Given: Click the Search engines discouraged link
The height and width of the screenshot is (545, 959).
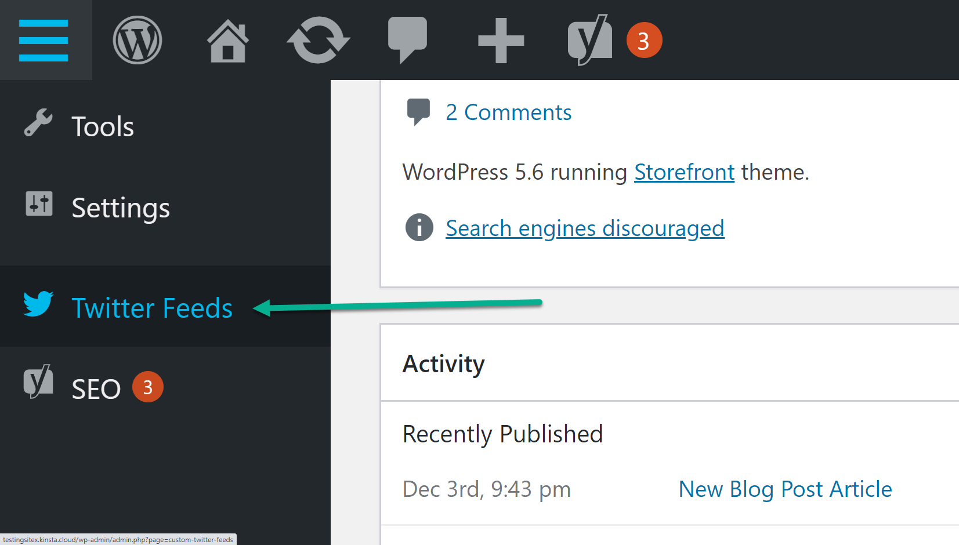Looking at the screenshot, I should [x=585, y=228].
